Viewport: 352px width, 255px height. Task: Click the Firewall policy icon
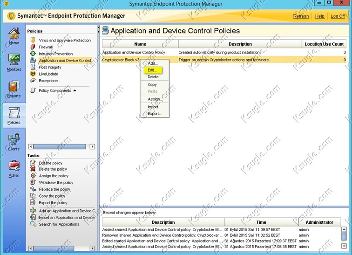click(33, 47)
